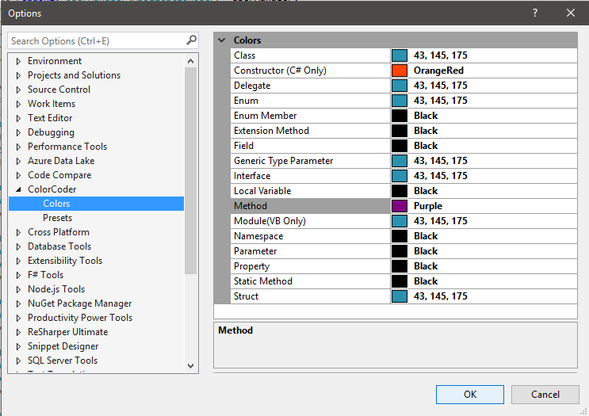Click the Constructor OrangeRed swatch
Viewport: 589px width, 416px height.
[400, 71]
